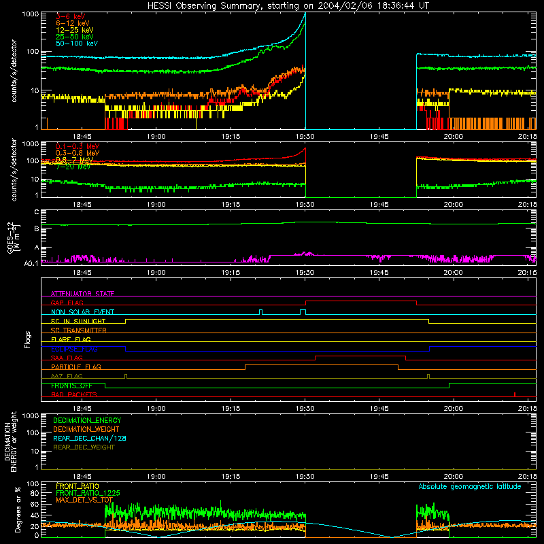Viewport: 544px width, 544px height.
Task: Click the first cyan pulse on NON_SOLAR_EVENT line
Action: [261, 312]
